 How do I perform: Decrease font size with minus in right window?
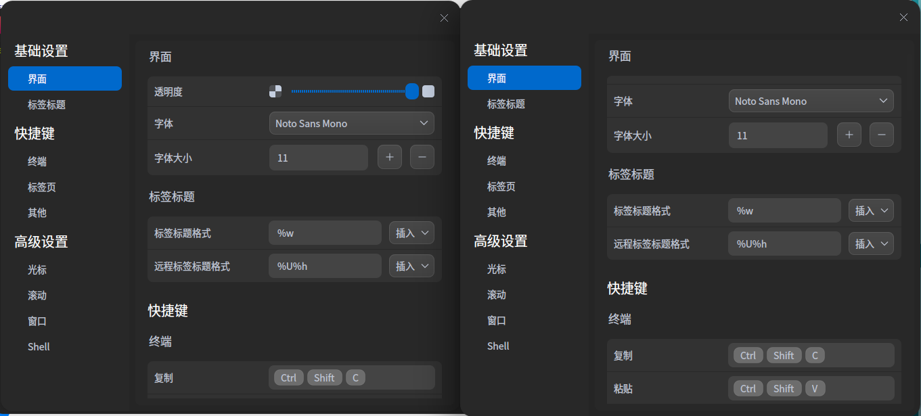coord(882,135)
